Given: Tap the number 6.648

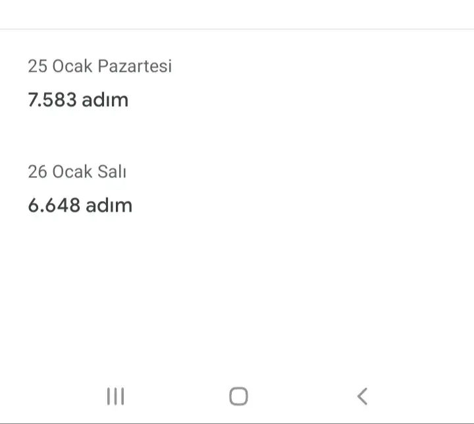Looking at the screenshot, I should click(54, 206).
